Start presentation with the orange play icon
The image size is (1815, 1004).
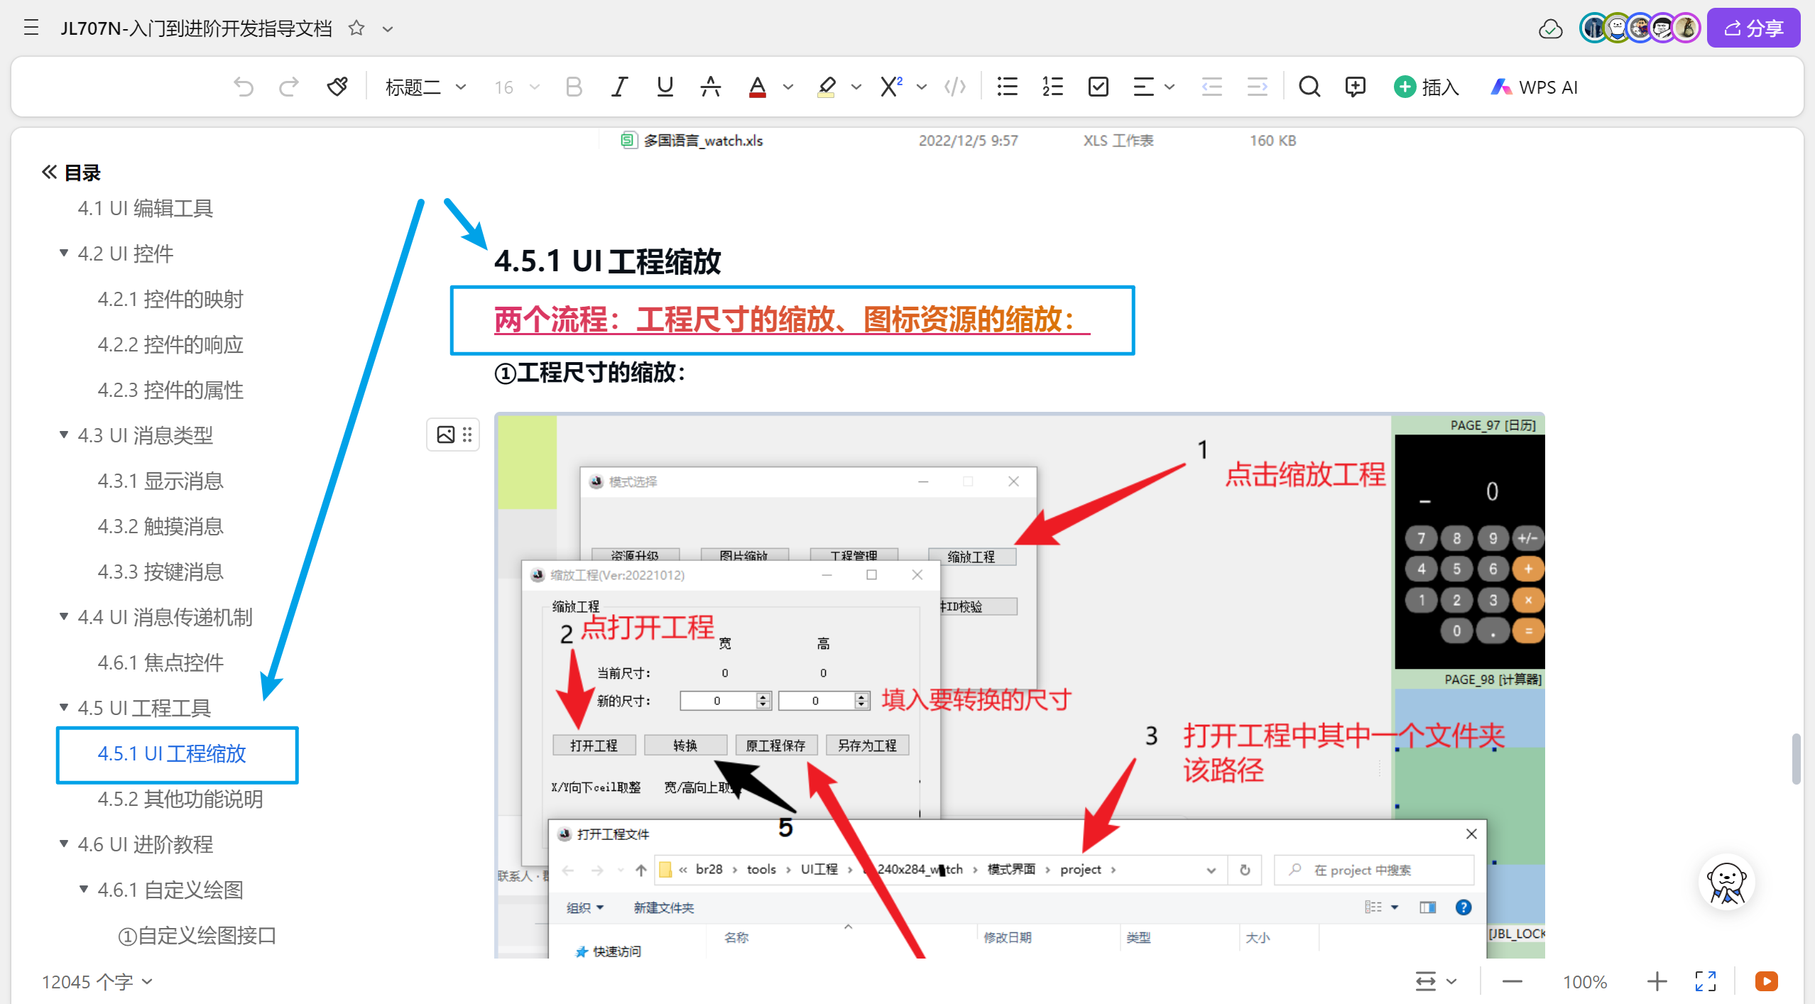tap(1767, 981)
